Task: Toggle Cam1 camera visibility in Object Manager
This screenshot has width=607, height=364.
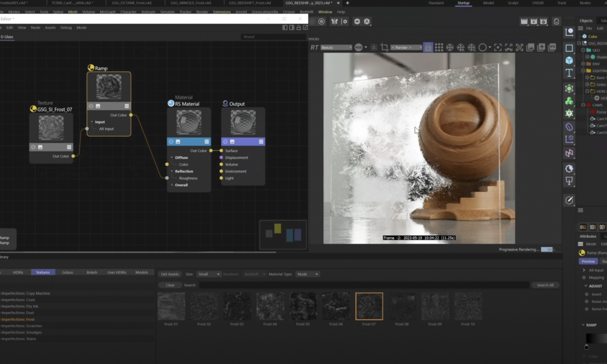Action: [x=593, y=119]
